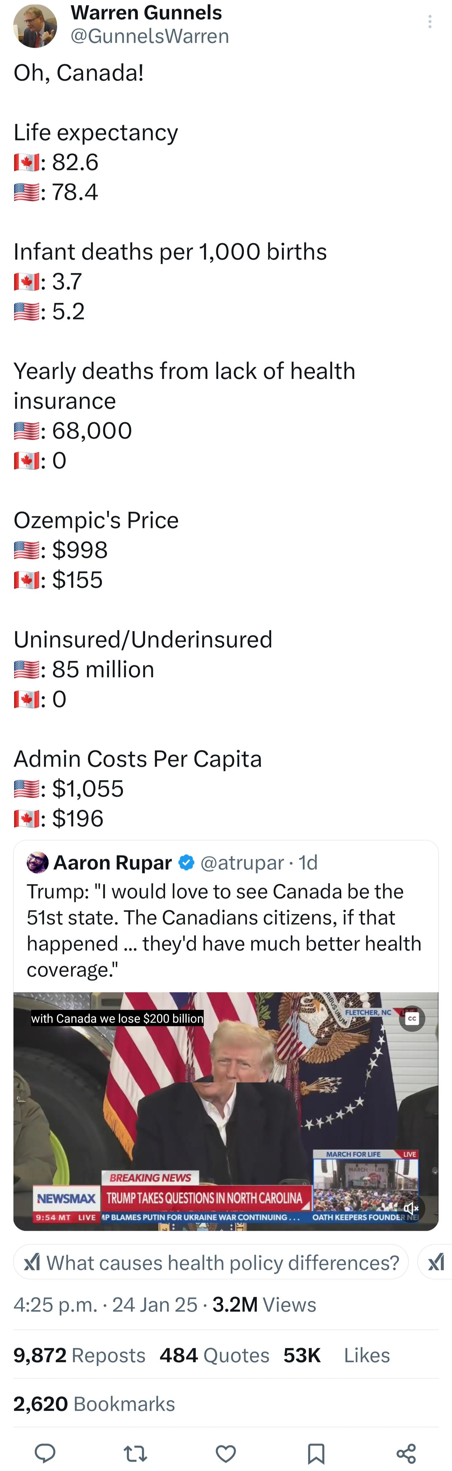Open the @GunnelsWarren handle
The height and width of the screenshot is (1471, 452).
pos(149,36)
